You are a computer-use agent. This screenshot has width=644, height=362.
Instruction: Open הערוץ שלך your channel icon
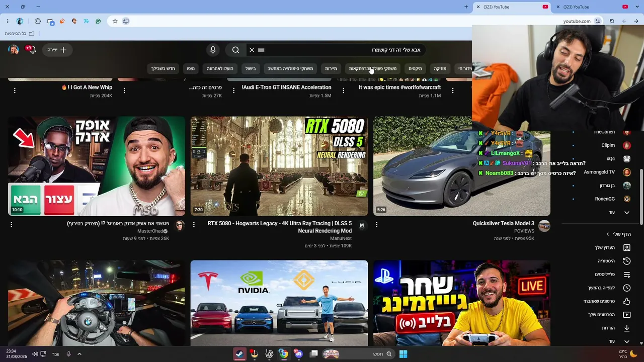pos(627,248)
